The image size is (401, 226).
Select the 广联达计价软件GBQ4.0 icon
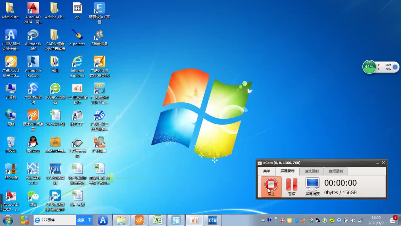click(x=99, y=67)
